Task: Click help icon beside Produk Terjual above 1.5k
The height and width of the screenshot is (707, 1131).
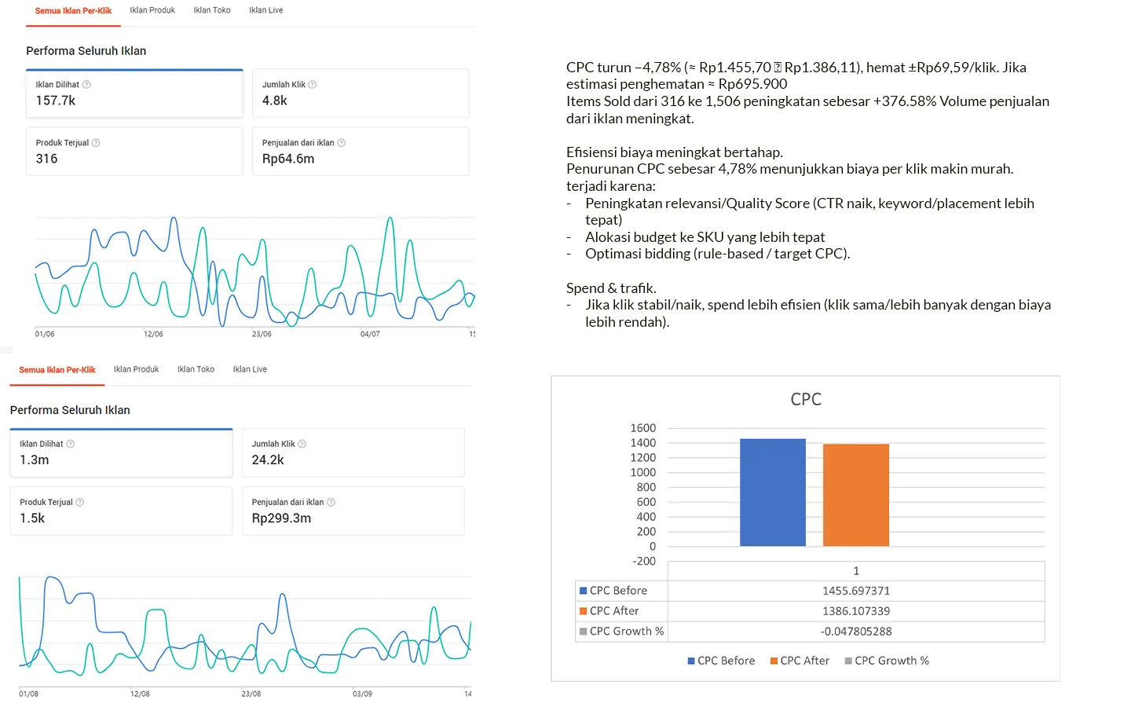Action: tap(79, 502)
